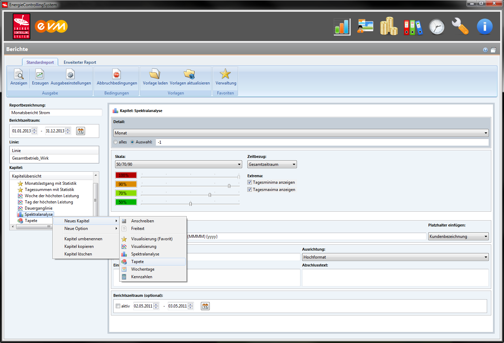Open calendar picker beside Berichtszeitraum dates
504x343 pixels.
pyautogui.click(x=81, y=131)
